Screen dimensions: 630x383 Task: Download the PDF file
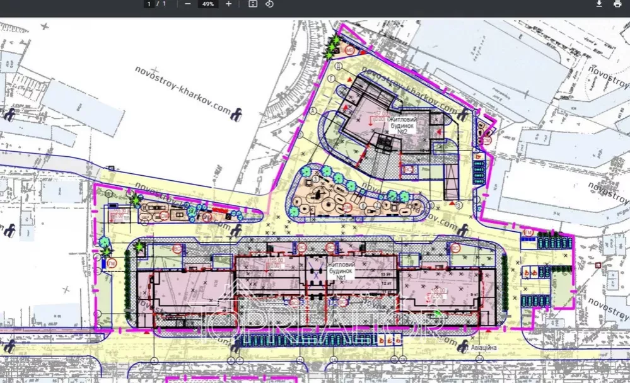tap(599, 4)
